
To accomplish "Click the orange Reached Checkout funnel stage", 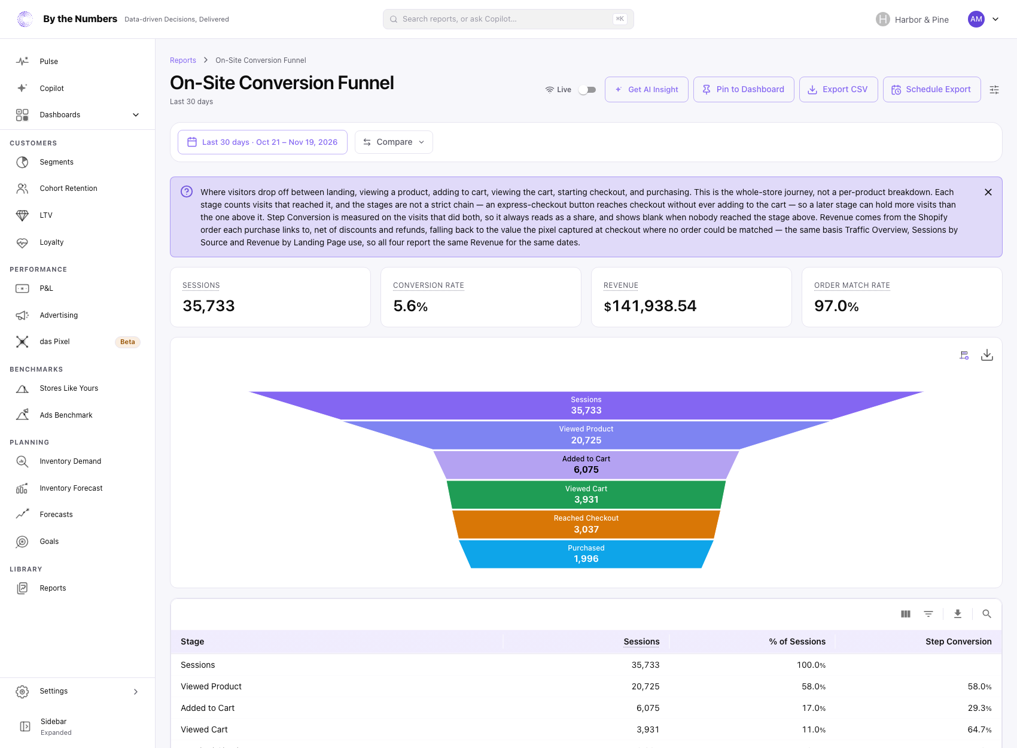I will pos(586,524).
